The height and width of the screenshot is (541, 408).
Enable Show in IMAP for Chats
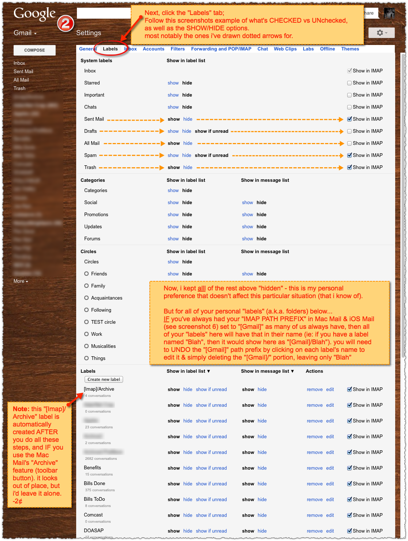[349, 107]
